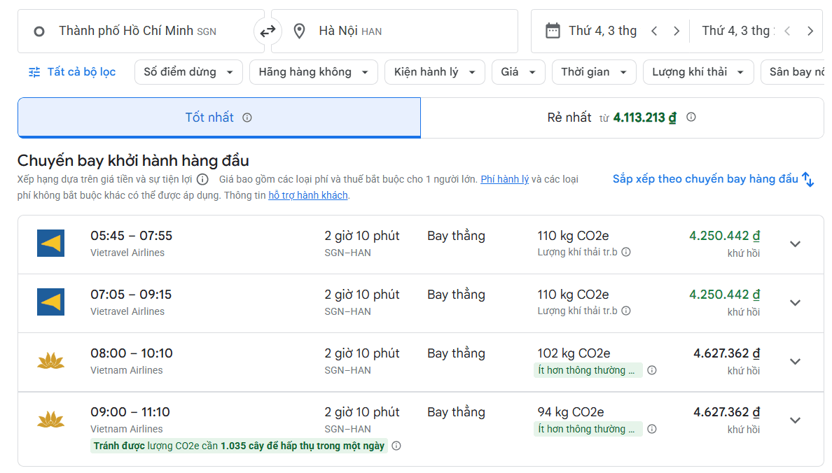The width and height of the screenshot is (832, 473).
Task: Switch to 'Tốt nhất' tab
Action: (219, 118)
